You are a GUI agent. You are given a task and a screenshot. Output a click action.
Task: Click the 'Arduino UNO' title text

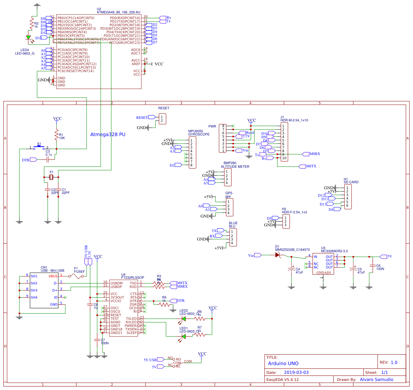[x=283, y=363]
